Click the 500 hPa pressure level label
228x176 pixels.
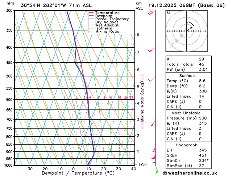pos(10,76)
